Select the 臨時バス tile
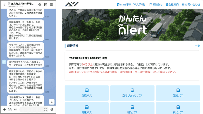Screen dimensions: 203x114 178,93
